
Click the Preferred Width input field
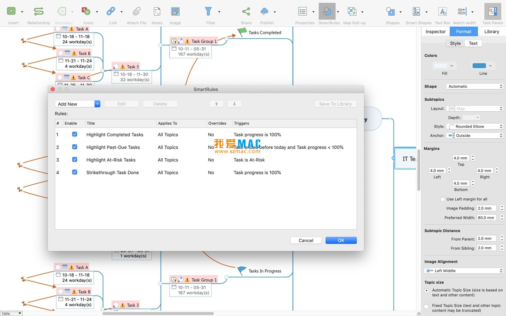(487, 218)
